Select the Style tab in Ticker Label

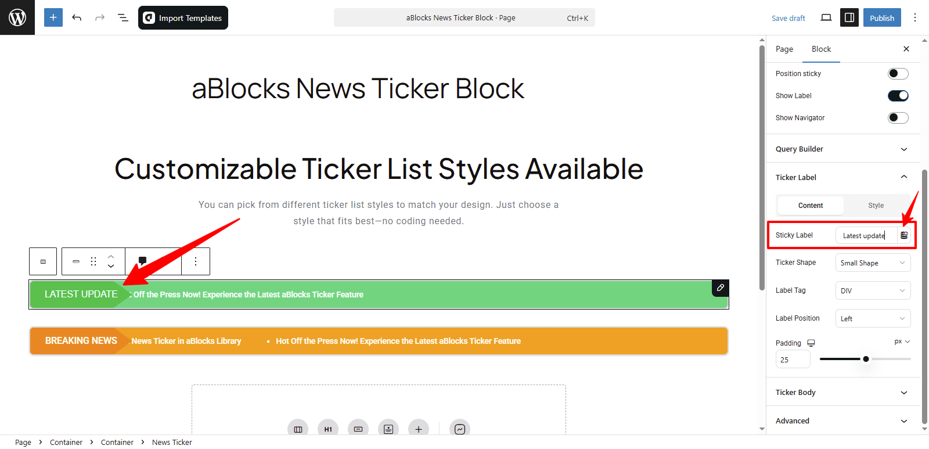876,206
